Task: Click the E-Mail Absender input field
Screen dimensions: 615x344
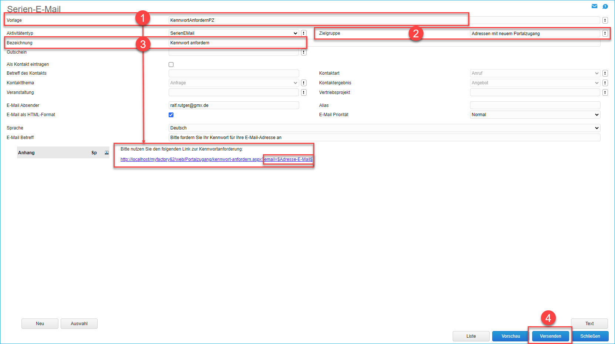Action: click(234, 105)
